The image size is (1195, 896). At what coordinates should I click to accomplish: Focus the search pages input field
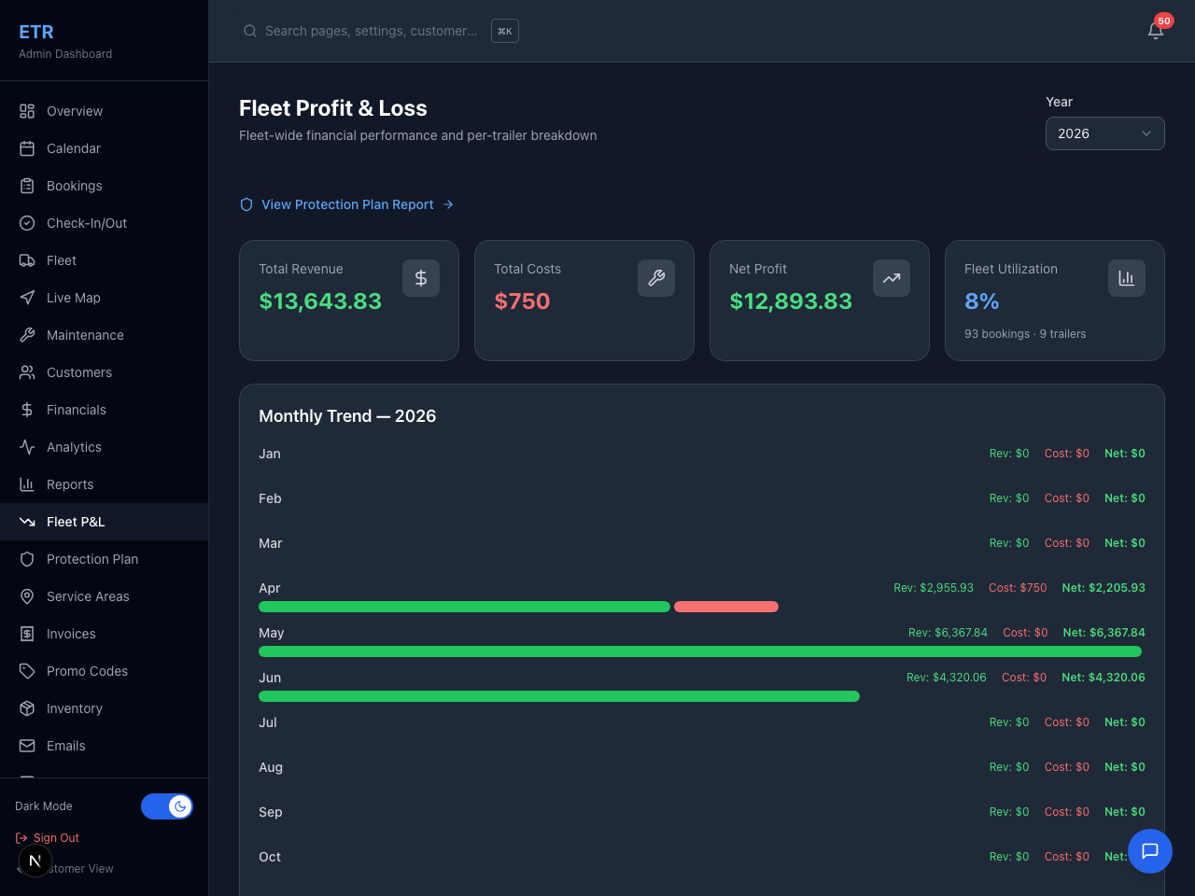371,31
